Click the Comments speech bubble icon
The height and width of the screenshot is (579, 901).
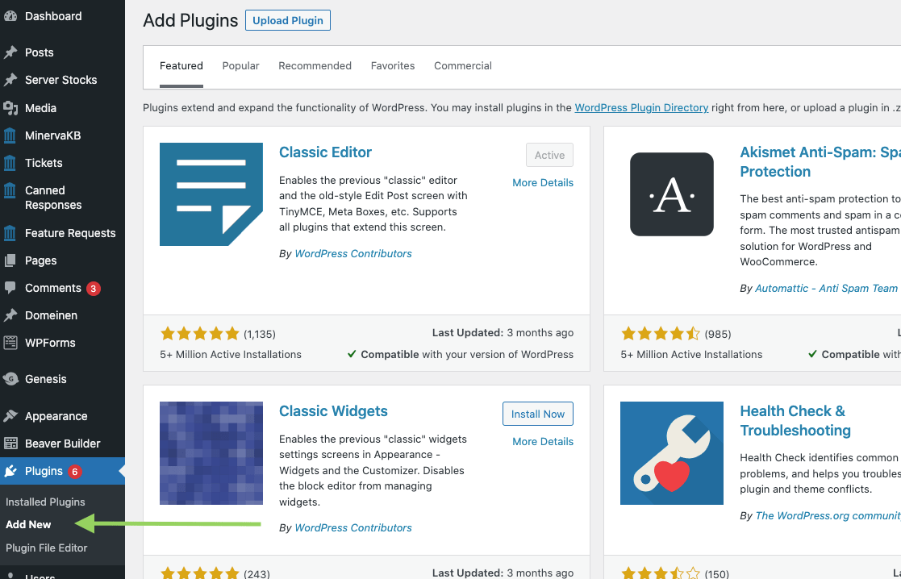point(10,288)
